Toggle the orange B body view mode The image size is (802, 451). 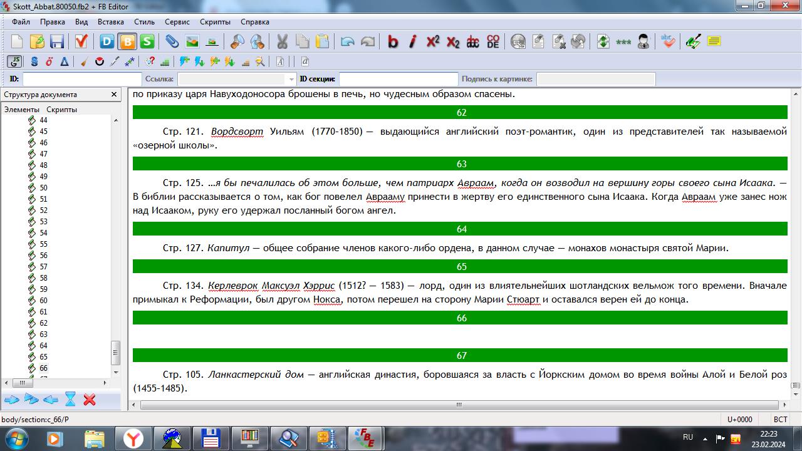pos(127,42)
